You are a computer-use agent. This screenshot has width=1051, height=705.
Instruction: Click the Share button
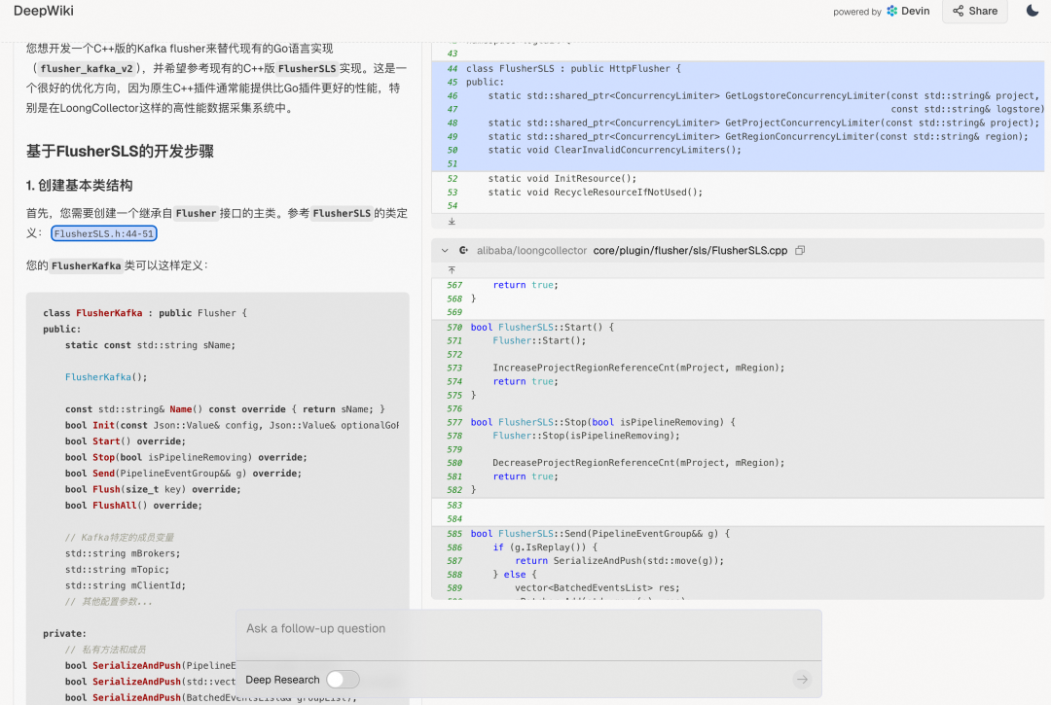tap(975, 11)
